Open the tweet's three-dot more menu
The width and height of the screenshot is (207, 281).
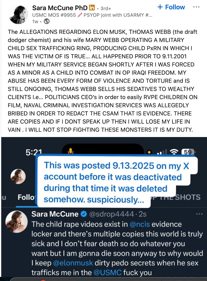(199, 214)
